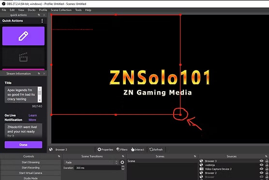Decrease the transition Duration value
Screen dimensions: 269x180
(123, 169)
